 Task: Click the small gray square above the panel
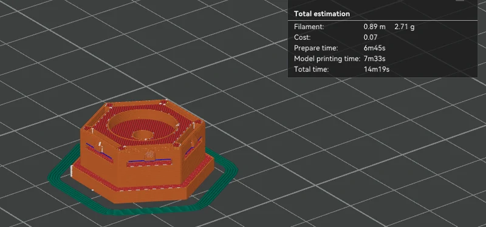[460, 1]
